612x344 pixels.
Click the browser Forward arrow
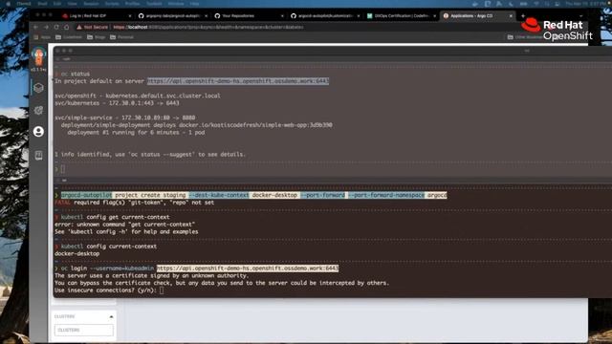click(46, 27)
